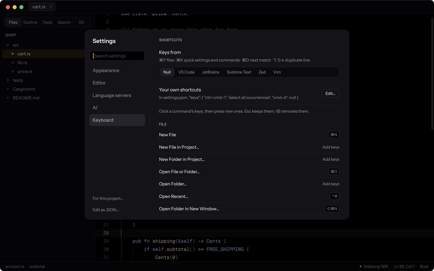Add keys for Open Folder...
The height and width of the screenshot is (271, 434).
point(331,184)
